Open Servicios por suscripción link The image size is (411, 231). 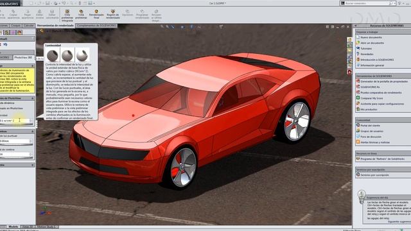(x=374, y=175)
